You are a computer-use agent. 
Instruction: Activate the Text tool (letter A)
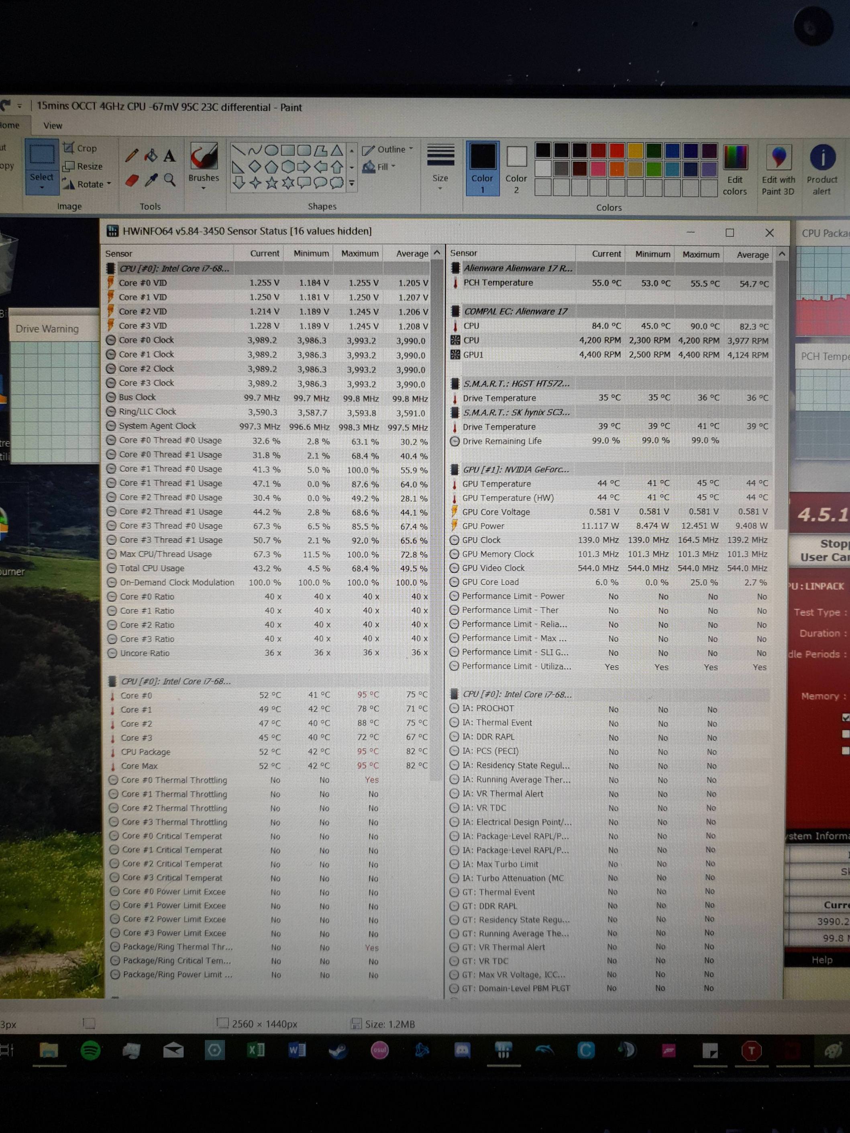coord(169,156)
